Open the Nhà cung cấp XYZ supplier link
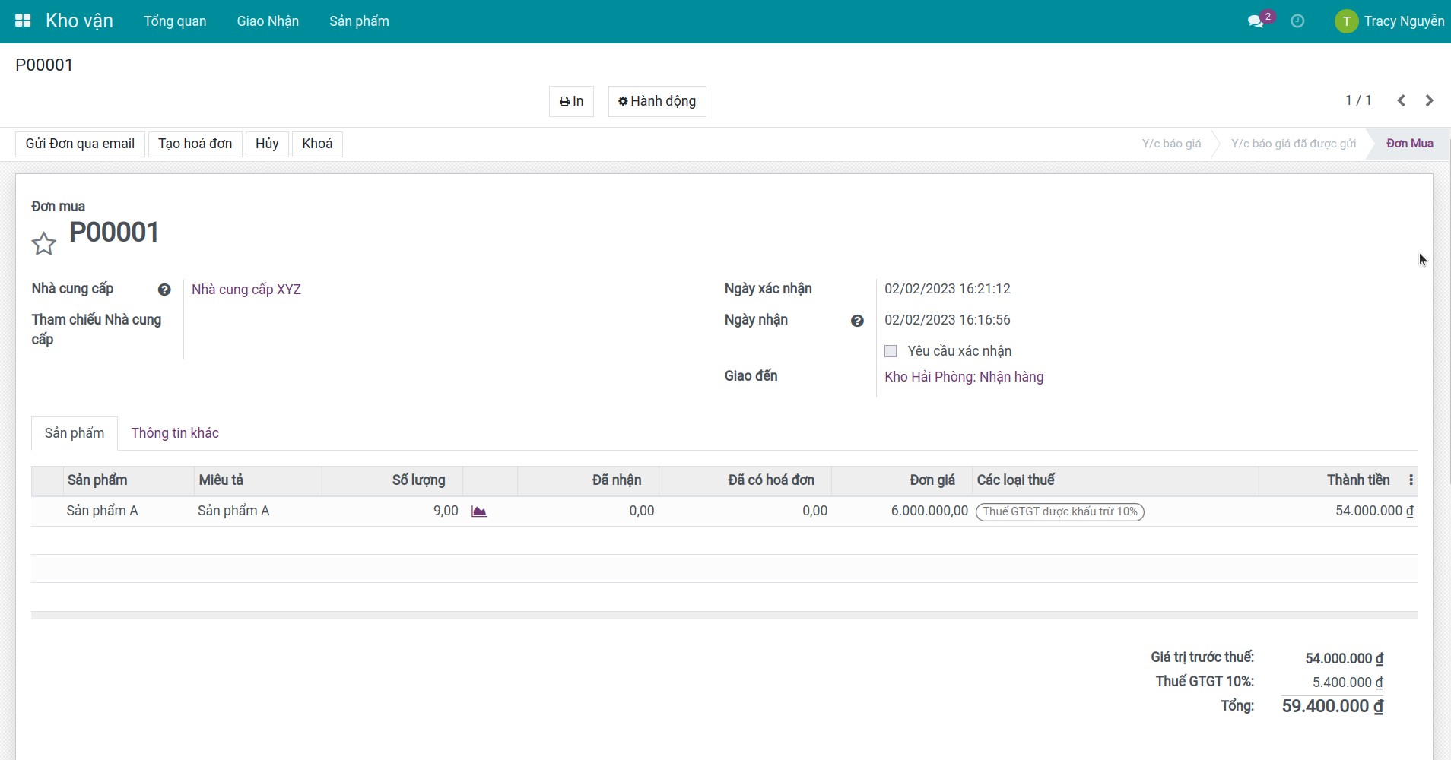 coord(246,290)
